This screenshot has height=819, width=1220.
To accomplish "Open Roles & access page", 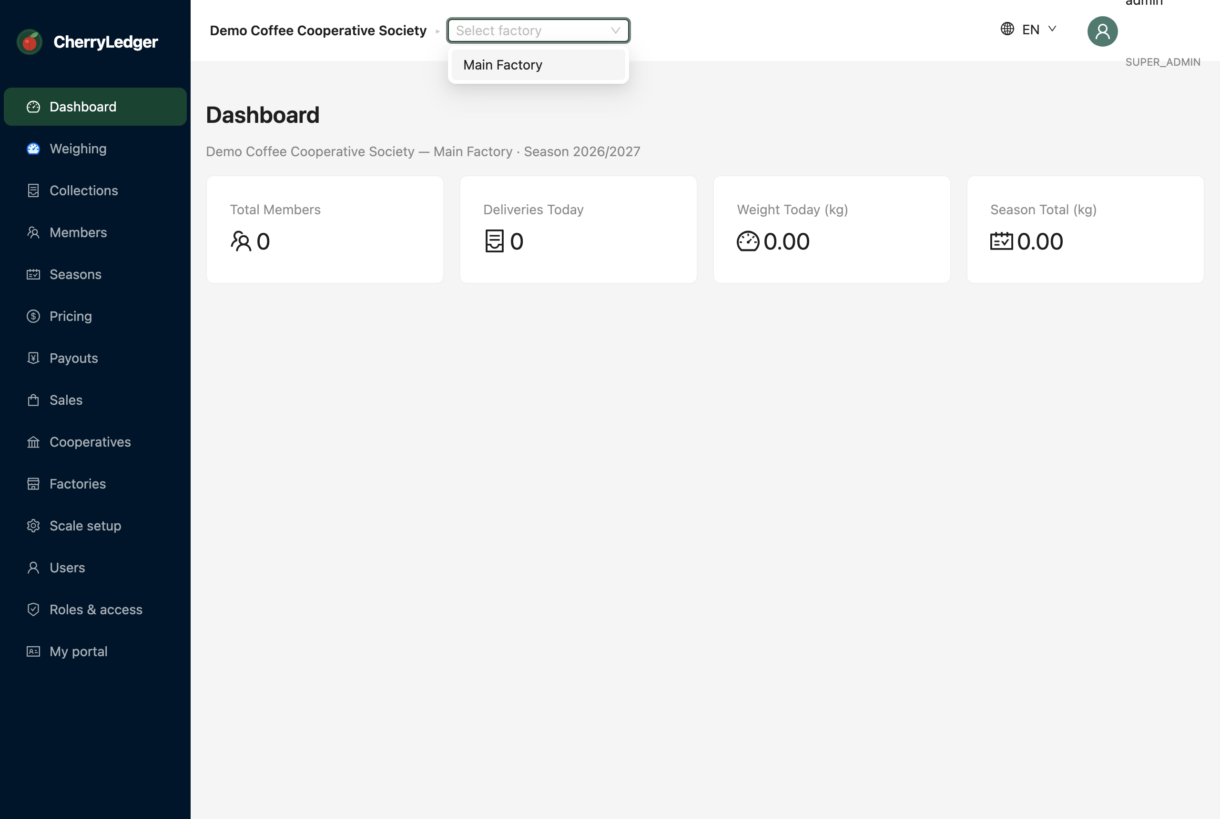I will (x=95, y=609).
